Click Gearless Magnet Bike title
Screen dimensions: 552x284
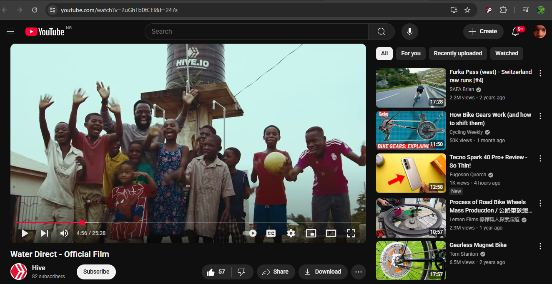(x=478, y=245)
